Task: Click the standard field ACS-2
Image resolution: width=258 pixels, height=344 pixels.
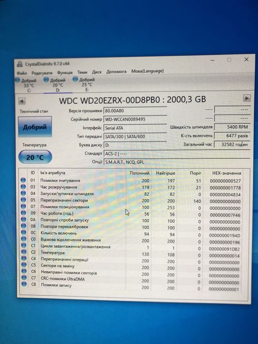Action: click(x=177, y=153)
